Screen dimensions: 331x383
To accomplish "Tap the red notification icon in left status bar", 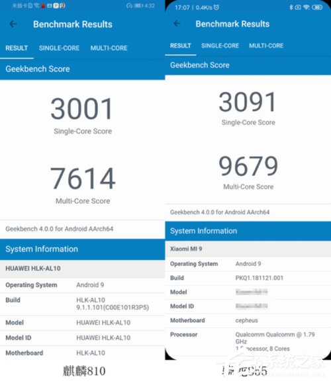I will 43,6.
